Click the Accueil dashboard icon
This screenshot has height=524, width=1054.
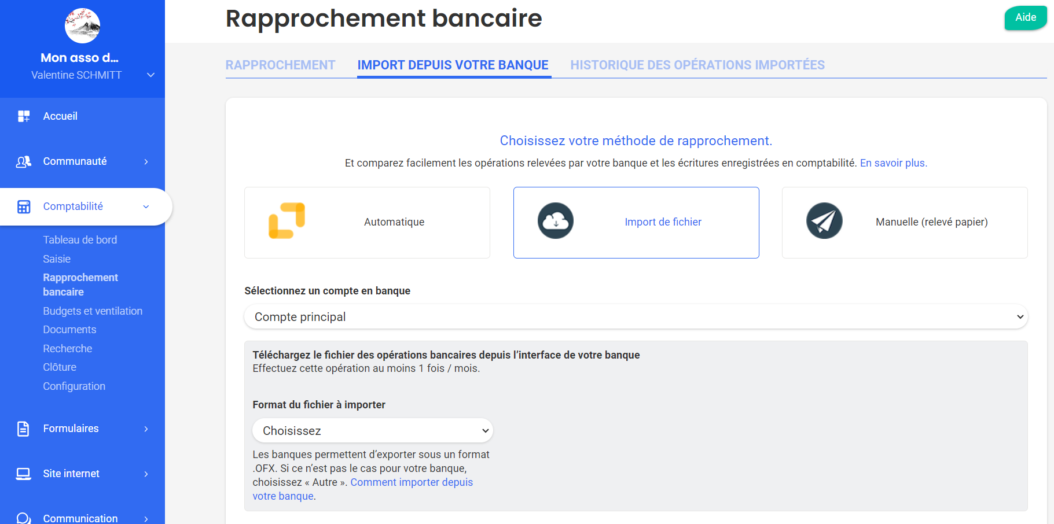(24, 116)
